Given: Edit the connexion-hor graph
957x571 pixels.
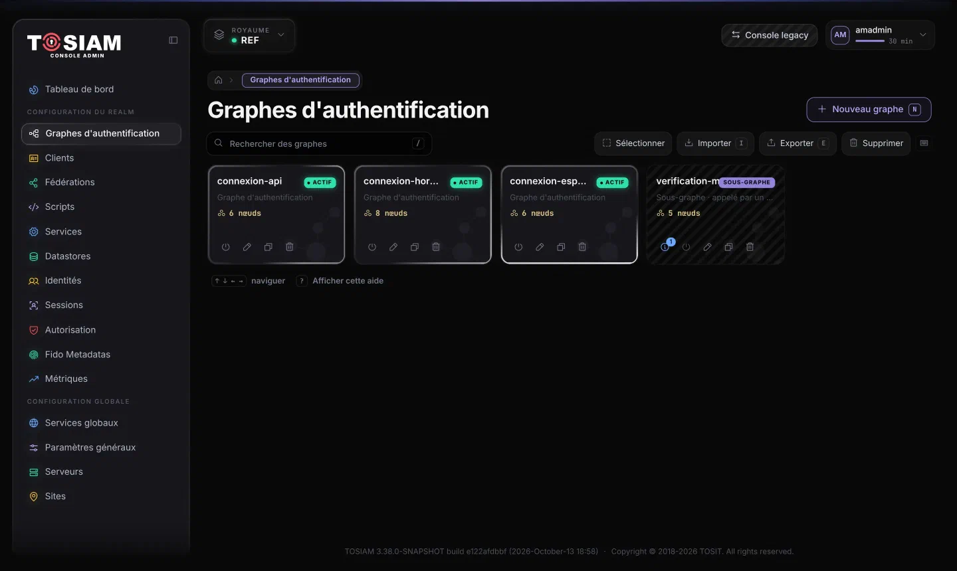Looking at the screenshot, I should point(393,247).
